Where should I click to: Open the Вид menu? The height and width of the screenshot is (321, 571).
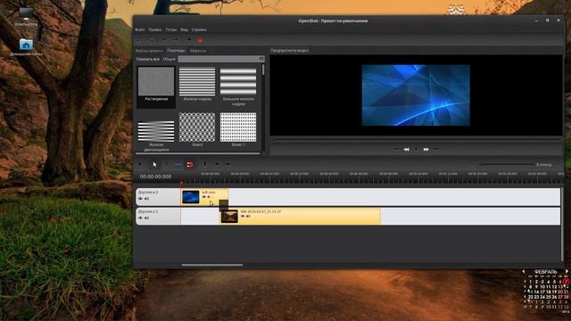pyautogui.click(x=185, y=29)
